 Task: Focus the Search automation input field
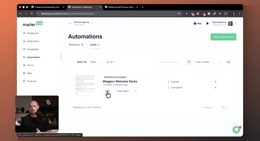[172, 62]
